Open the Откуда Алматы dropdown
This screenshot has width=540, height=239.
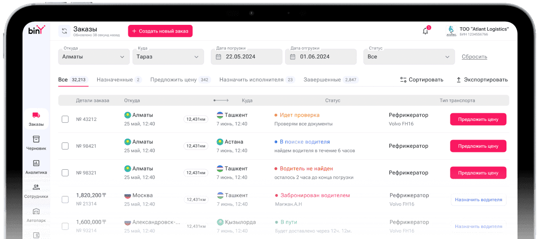tap(94, 57)
